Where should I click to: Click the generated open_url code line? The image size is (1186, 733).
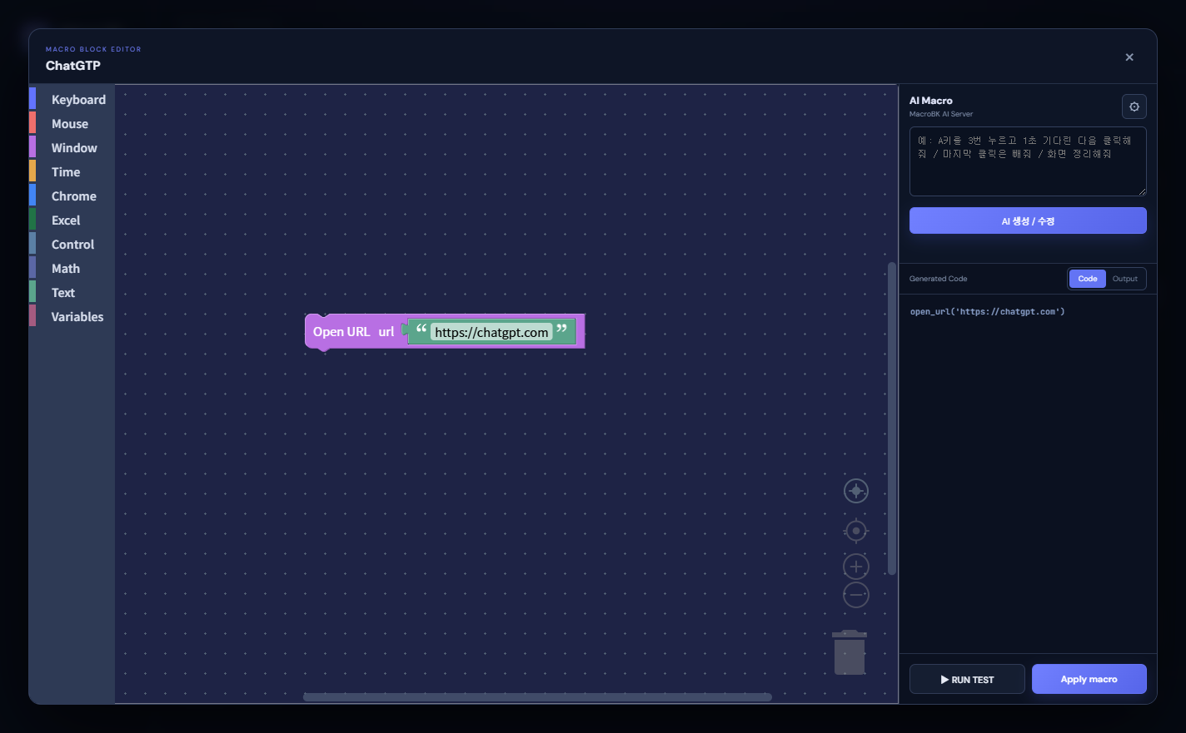coord(987,312)
